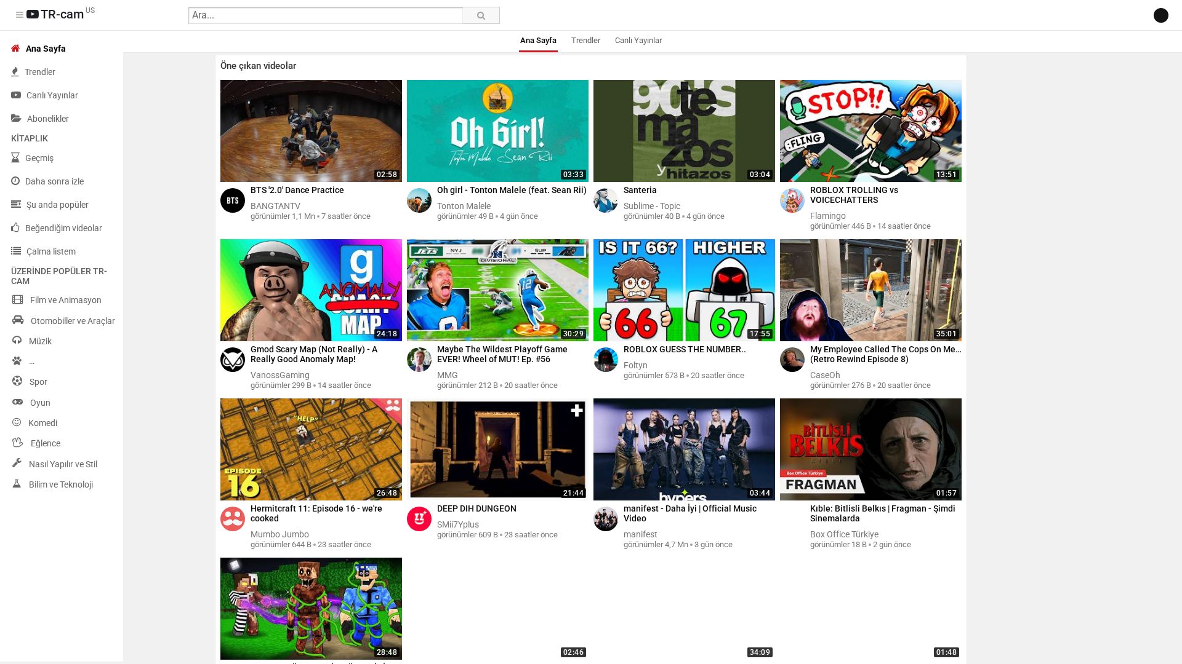Click the hamburger menu icon
Viewport: 1182px width, 664px height.
click(20, 15)
